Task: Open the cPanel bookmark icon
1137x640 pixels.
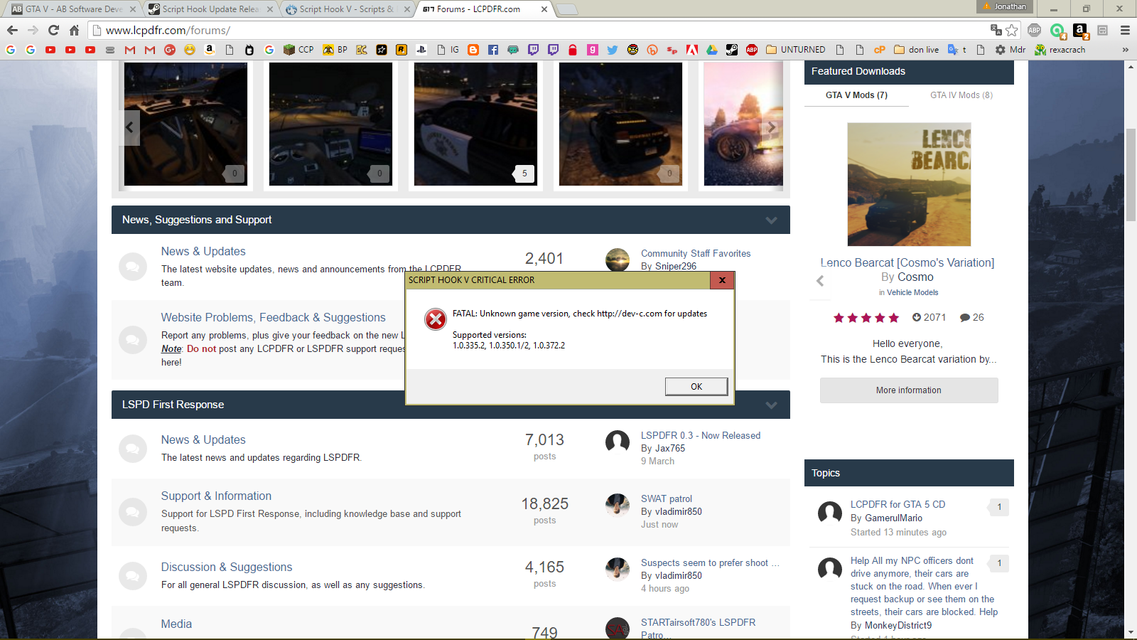Action: (880, 50)
